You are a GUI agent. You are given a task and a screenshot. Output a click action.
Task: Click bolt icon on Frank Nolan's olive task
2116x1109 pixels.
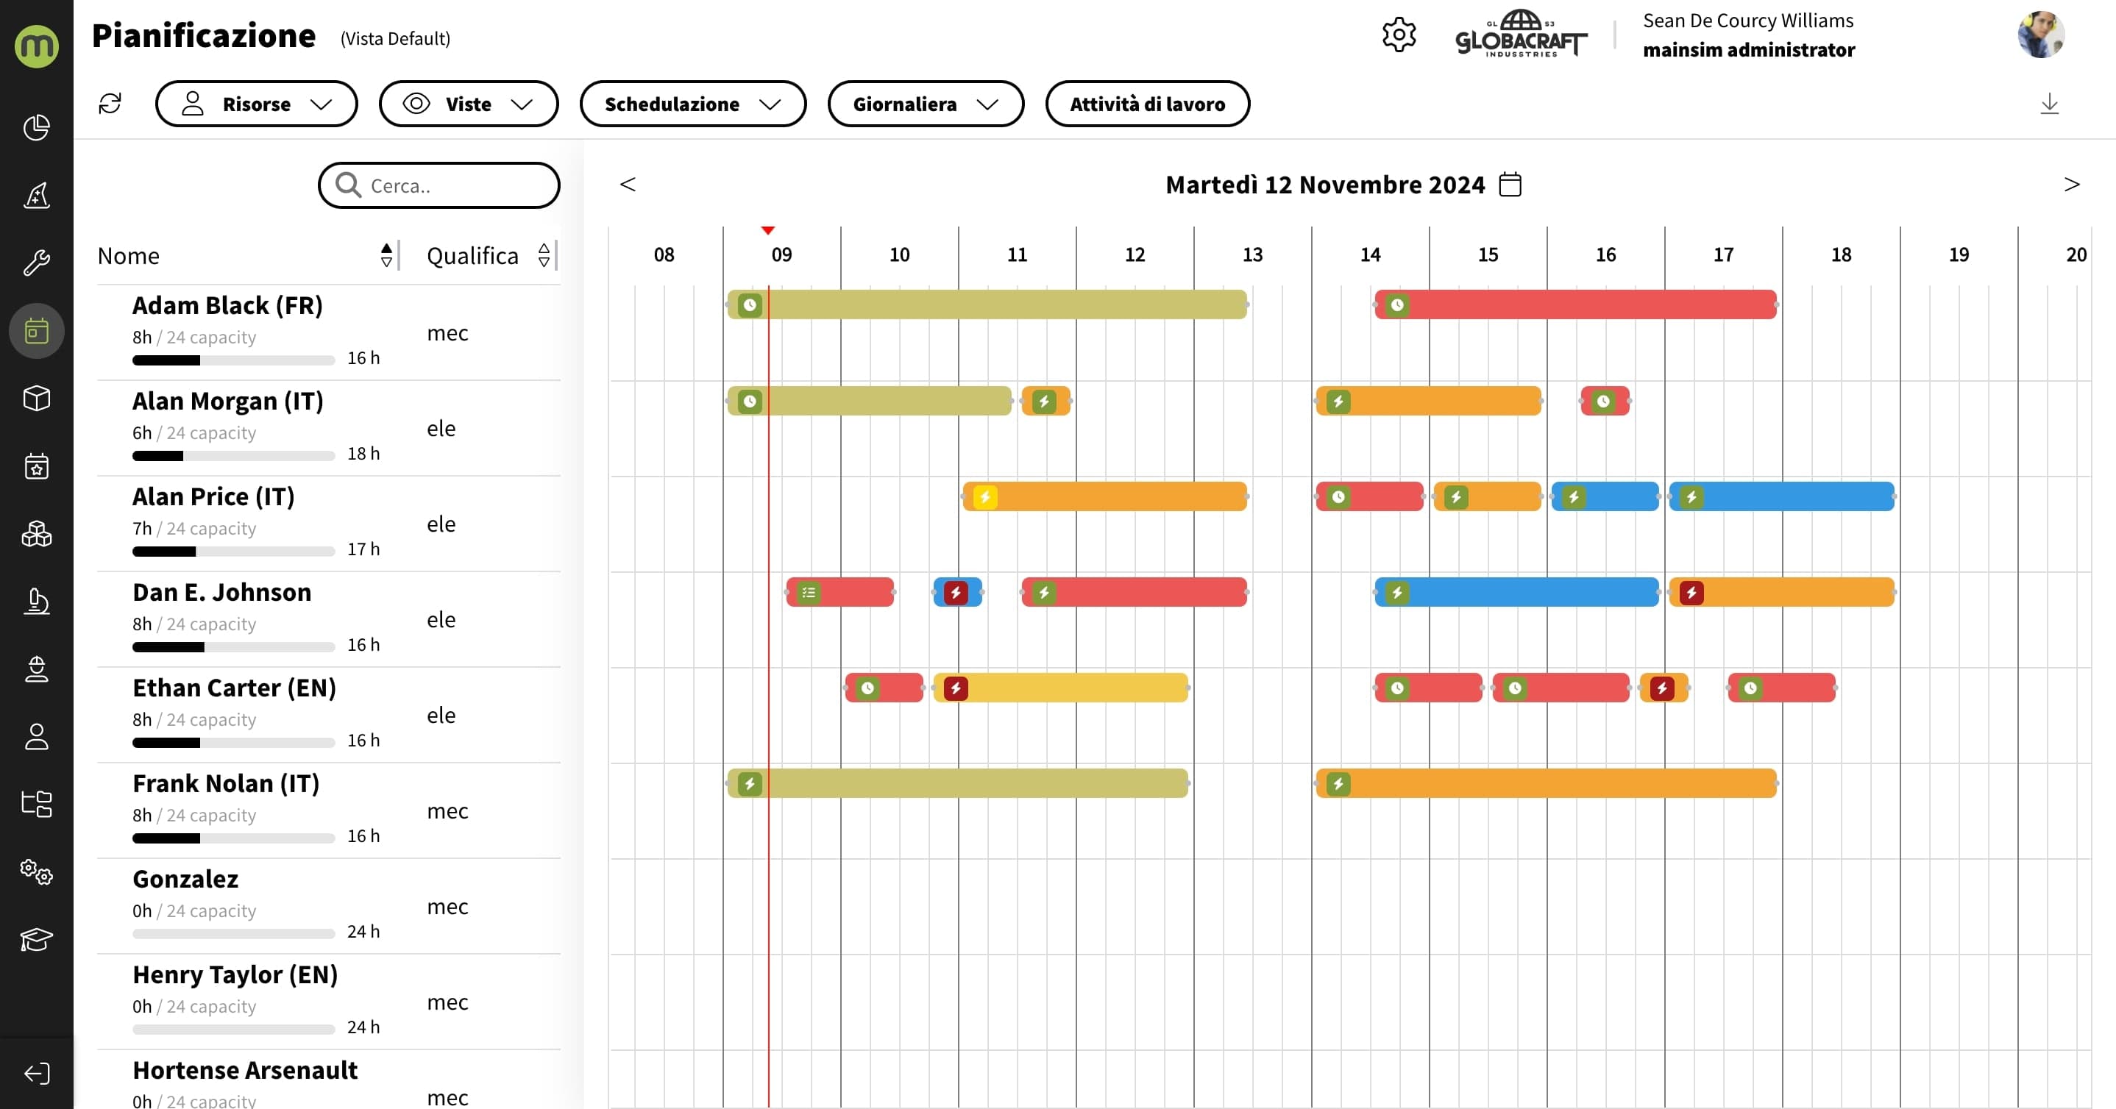(749, 783)
